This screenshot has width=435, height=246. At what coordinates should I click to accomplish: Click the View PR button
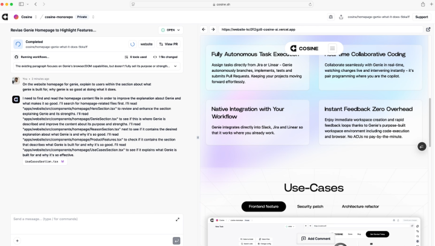pos(168,44)
